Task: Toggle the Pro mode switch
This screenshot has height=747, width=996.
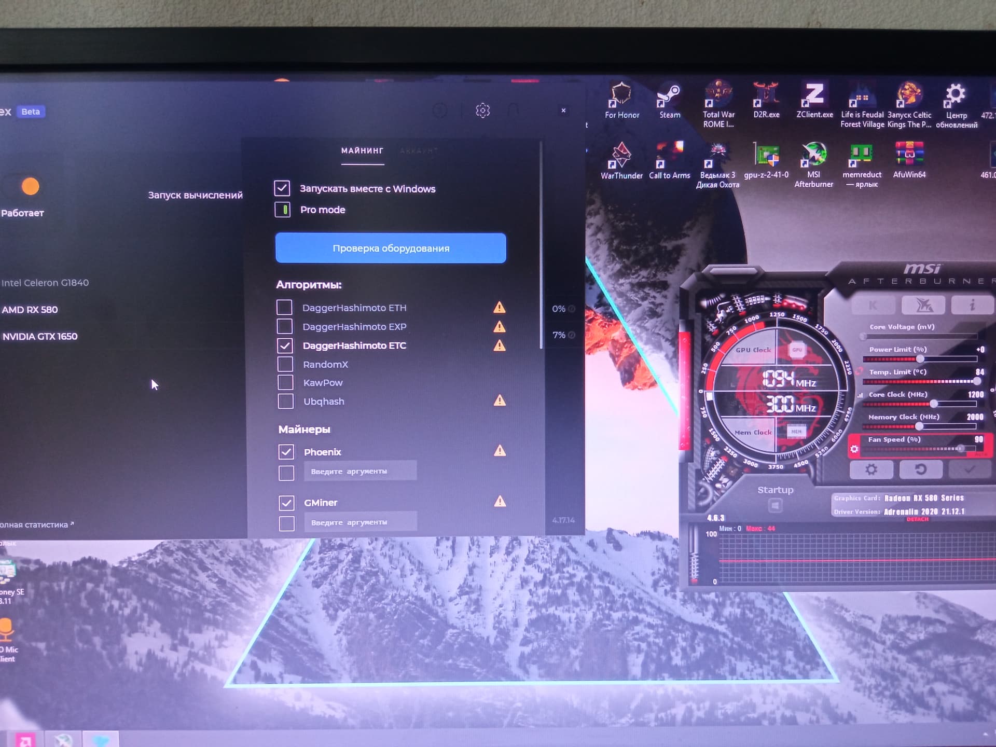Action: click(x=283, y=210)
